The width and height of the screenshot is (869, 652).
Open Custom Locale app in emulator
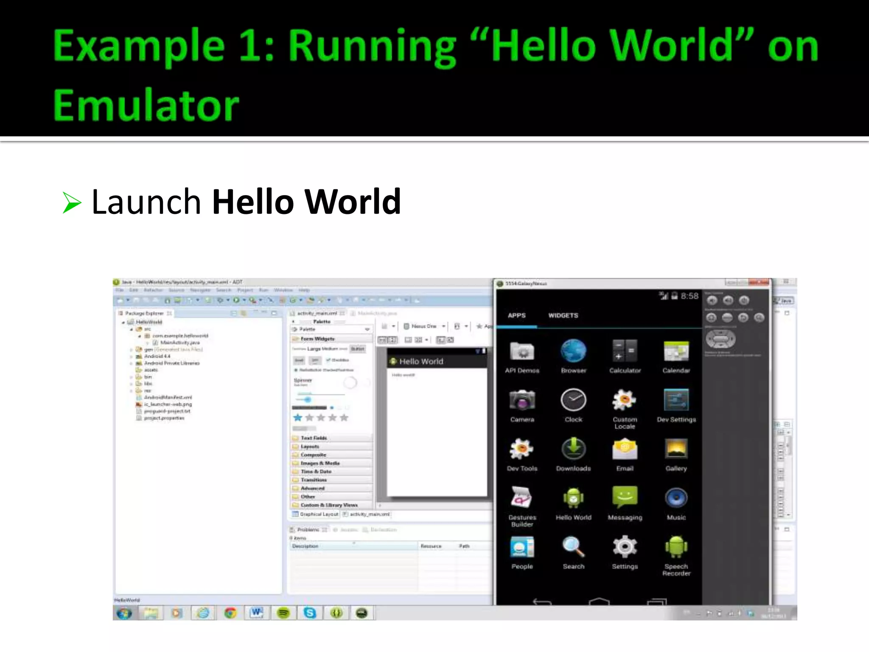[x=625, y=409]
